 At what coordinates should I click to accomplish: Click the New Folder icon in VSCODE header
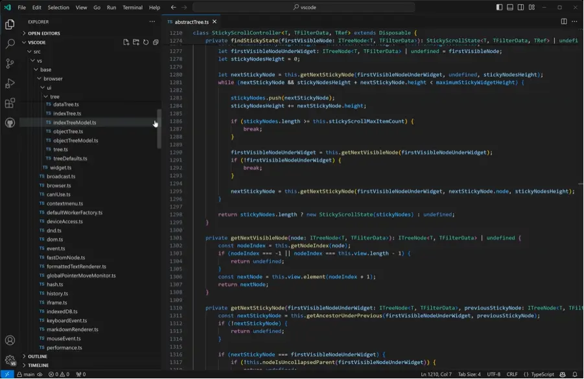point(136,42)
